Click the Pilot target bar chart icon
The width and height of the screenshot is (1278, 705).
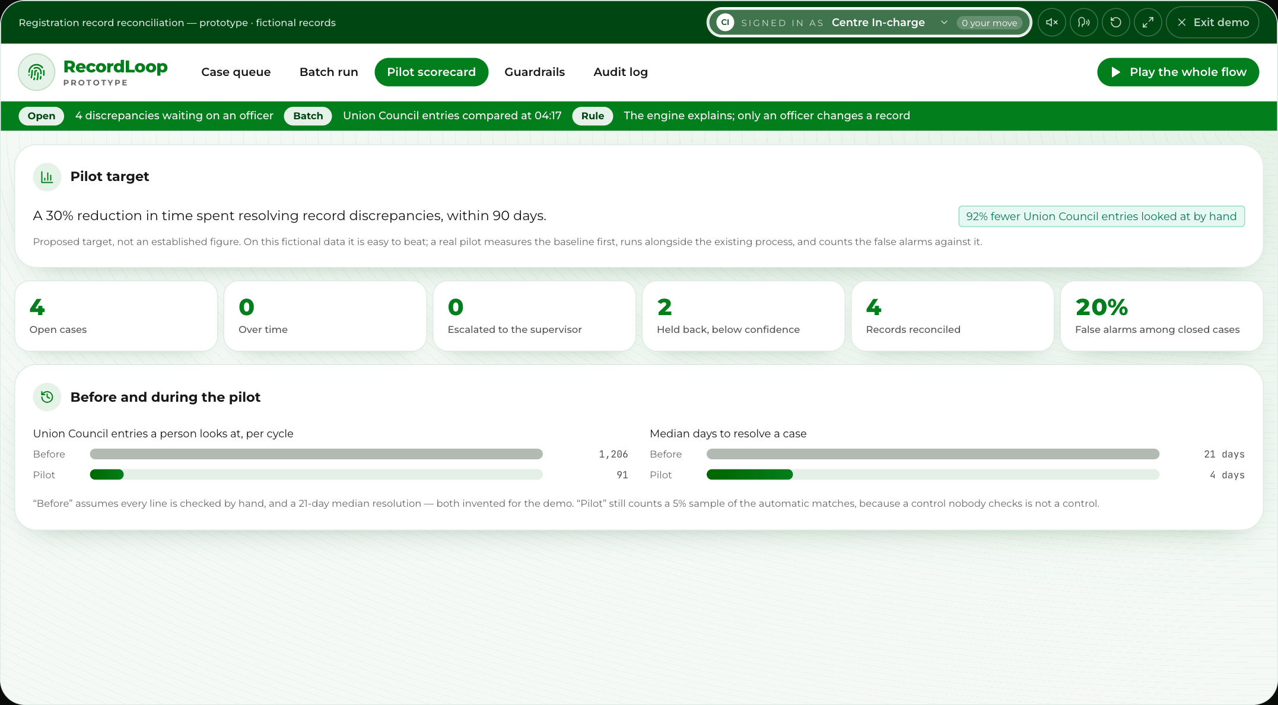47,177
